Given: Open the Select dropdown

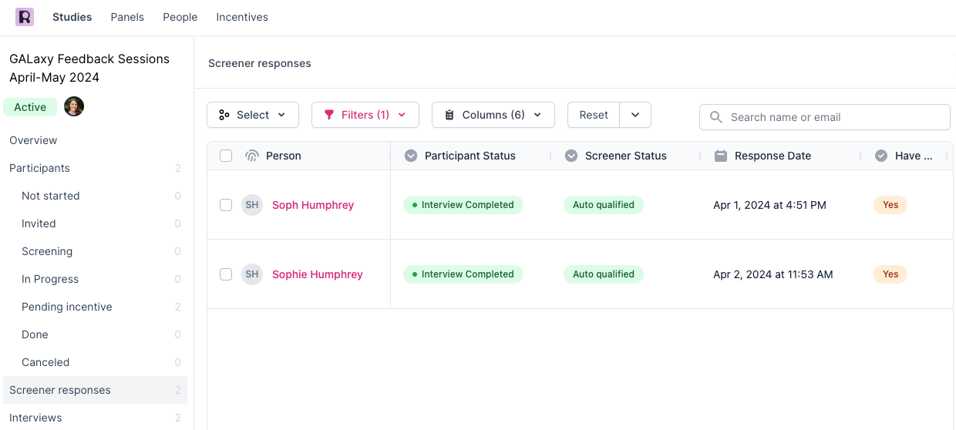Looking at the screenshot, I should pyautogui.click(x=253, y=115).
